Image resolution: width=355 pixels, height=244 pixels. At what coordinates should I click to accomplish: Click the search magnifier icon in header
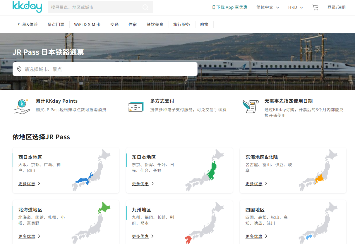pyautogui.click(x=145, y=7)
